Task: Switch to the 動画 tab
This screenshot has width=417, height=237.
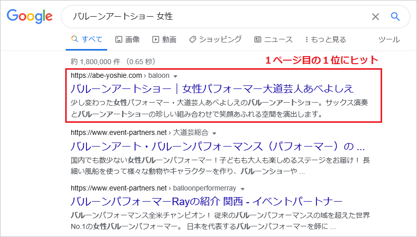Action: (164, 39)
